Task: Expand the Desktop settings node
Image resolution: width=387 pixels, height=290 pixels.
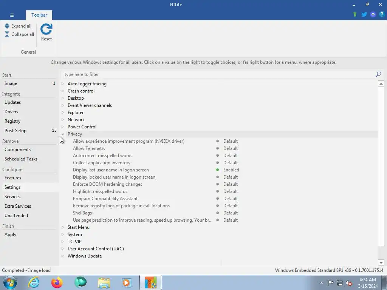Action: (x=63, y=98)
